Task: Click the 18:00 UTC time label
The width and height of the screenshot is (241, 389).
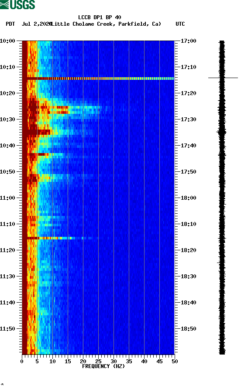Action: pyautogui.click(x=188, y=198)
